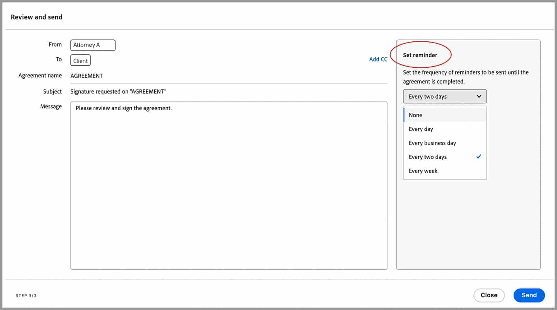This screenshot has width=557, height=310.
Task: Click the Close button
Action: [x=489, y=295]
